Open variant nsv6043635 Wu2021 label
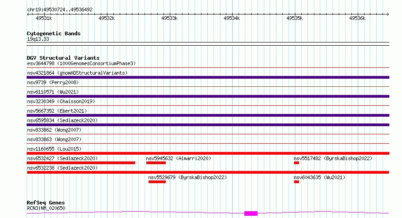 pos(319,177)
